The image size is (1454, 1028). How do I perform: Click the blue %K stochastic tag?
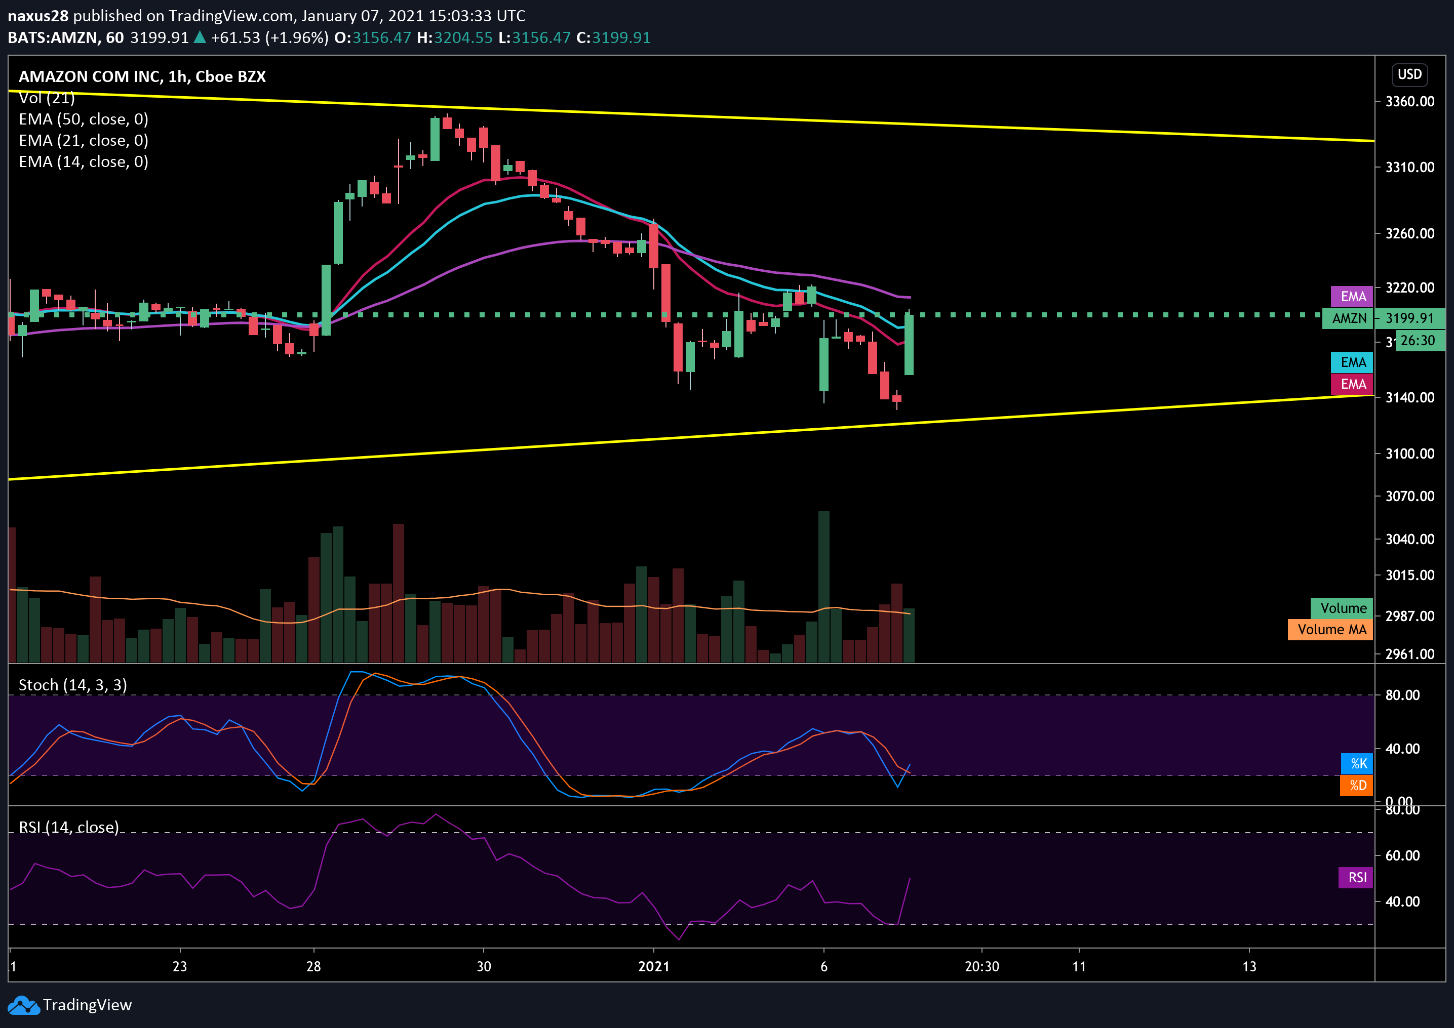[1357, 764]
